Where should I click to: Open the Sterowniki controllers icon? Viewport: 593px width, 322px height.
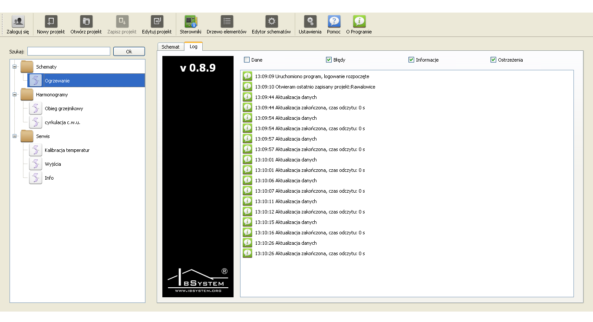pyautogui.click(x=191, y=22)
